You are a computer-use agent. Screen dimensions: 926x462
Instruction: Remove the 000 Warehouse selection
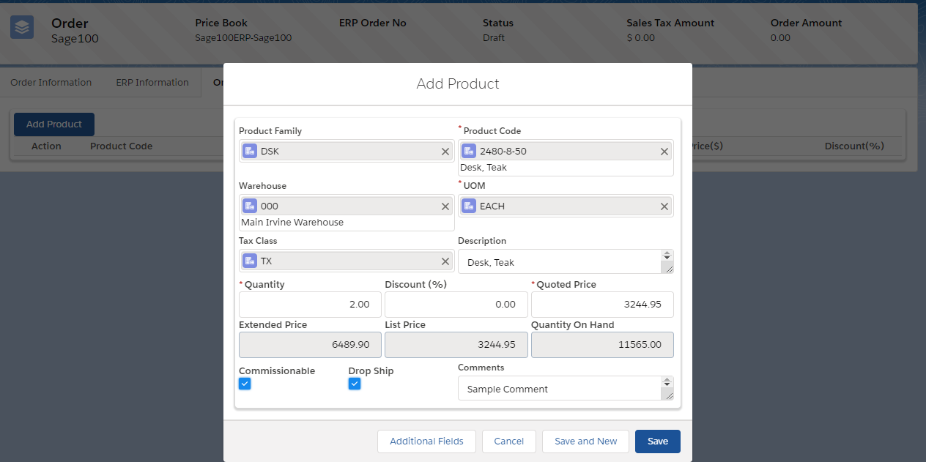pos(445,206)
